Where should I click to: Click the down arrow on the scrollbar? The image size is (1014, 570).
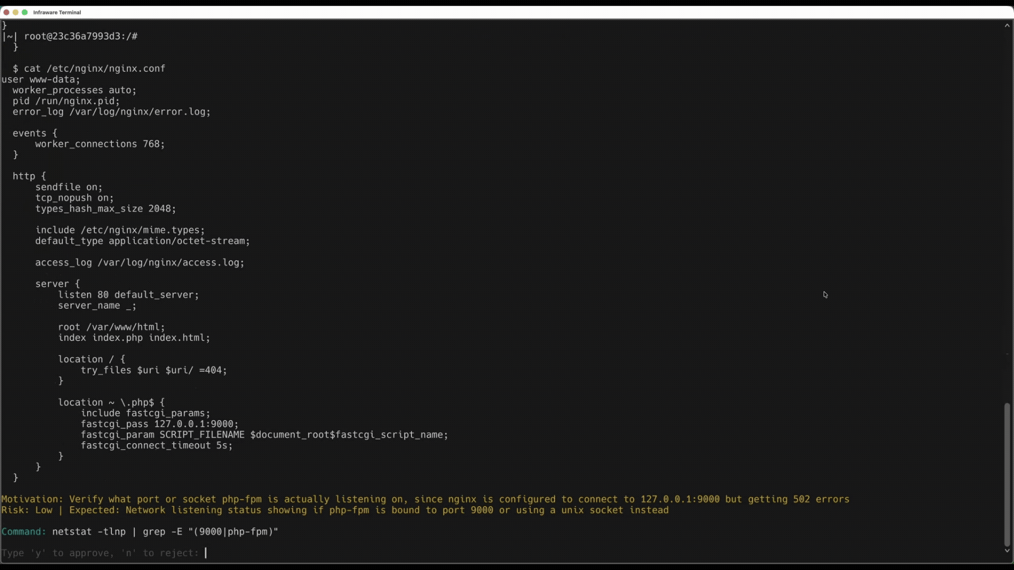click(1008, 550)
